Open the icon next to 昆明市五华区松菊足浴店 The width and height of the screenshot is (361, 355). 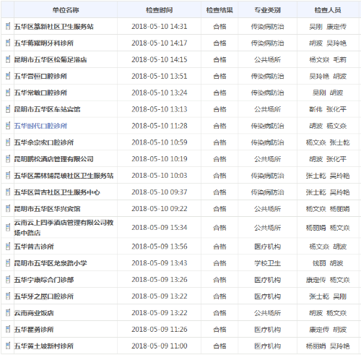(x=8, y=59)
